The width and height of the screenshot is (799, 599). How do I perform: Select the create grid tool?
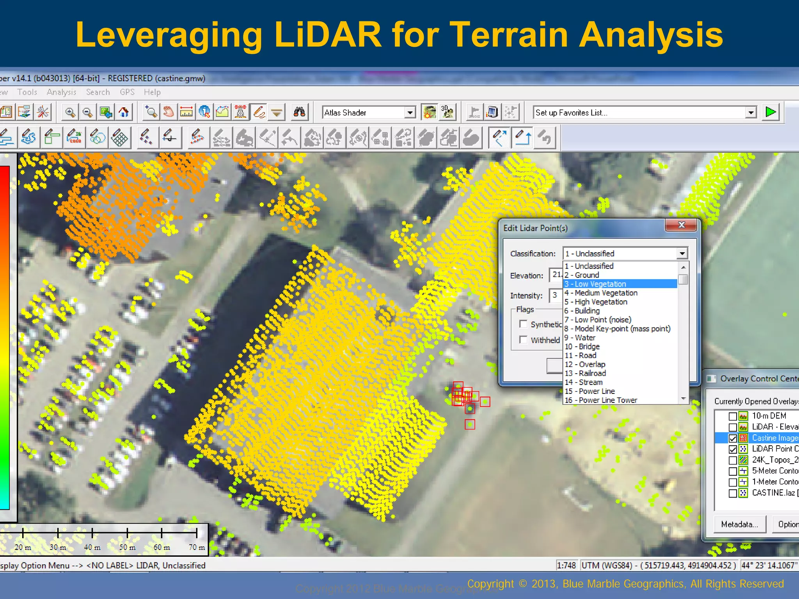(x=120, y=138)
